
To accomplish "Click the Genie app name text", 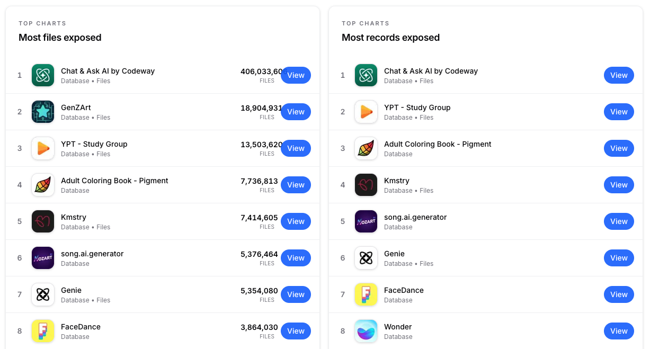I will [72, 290].
